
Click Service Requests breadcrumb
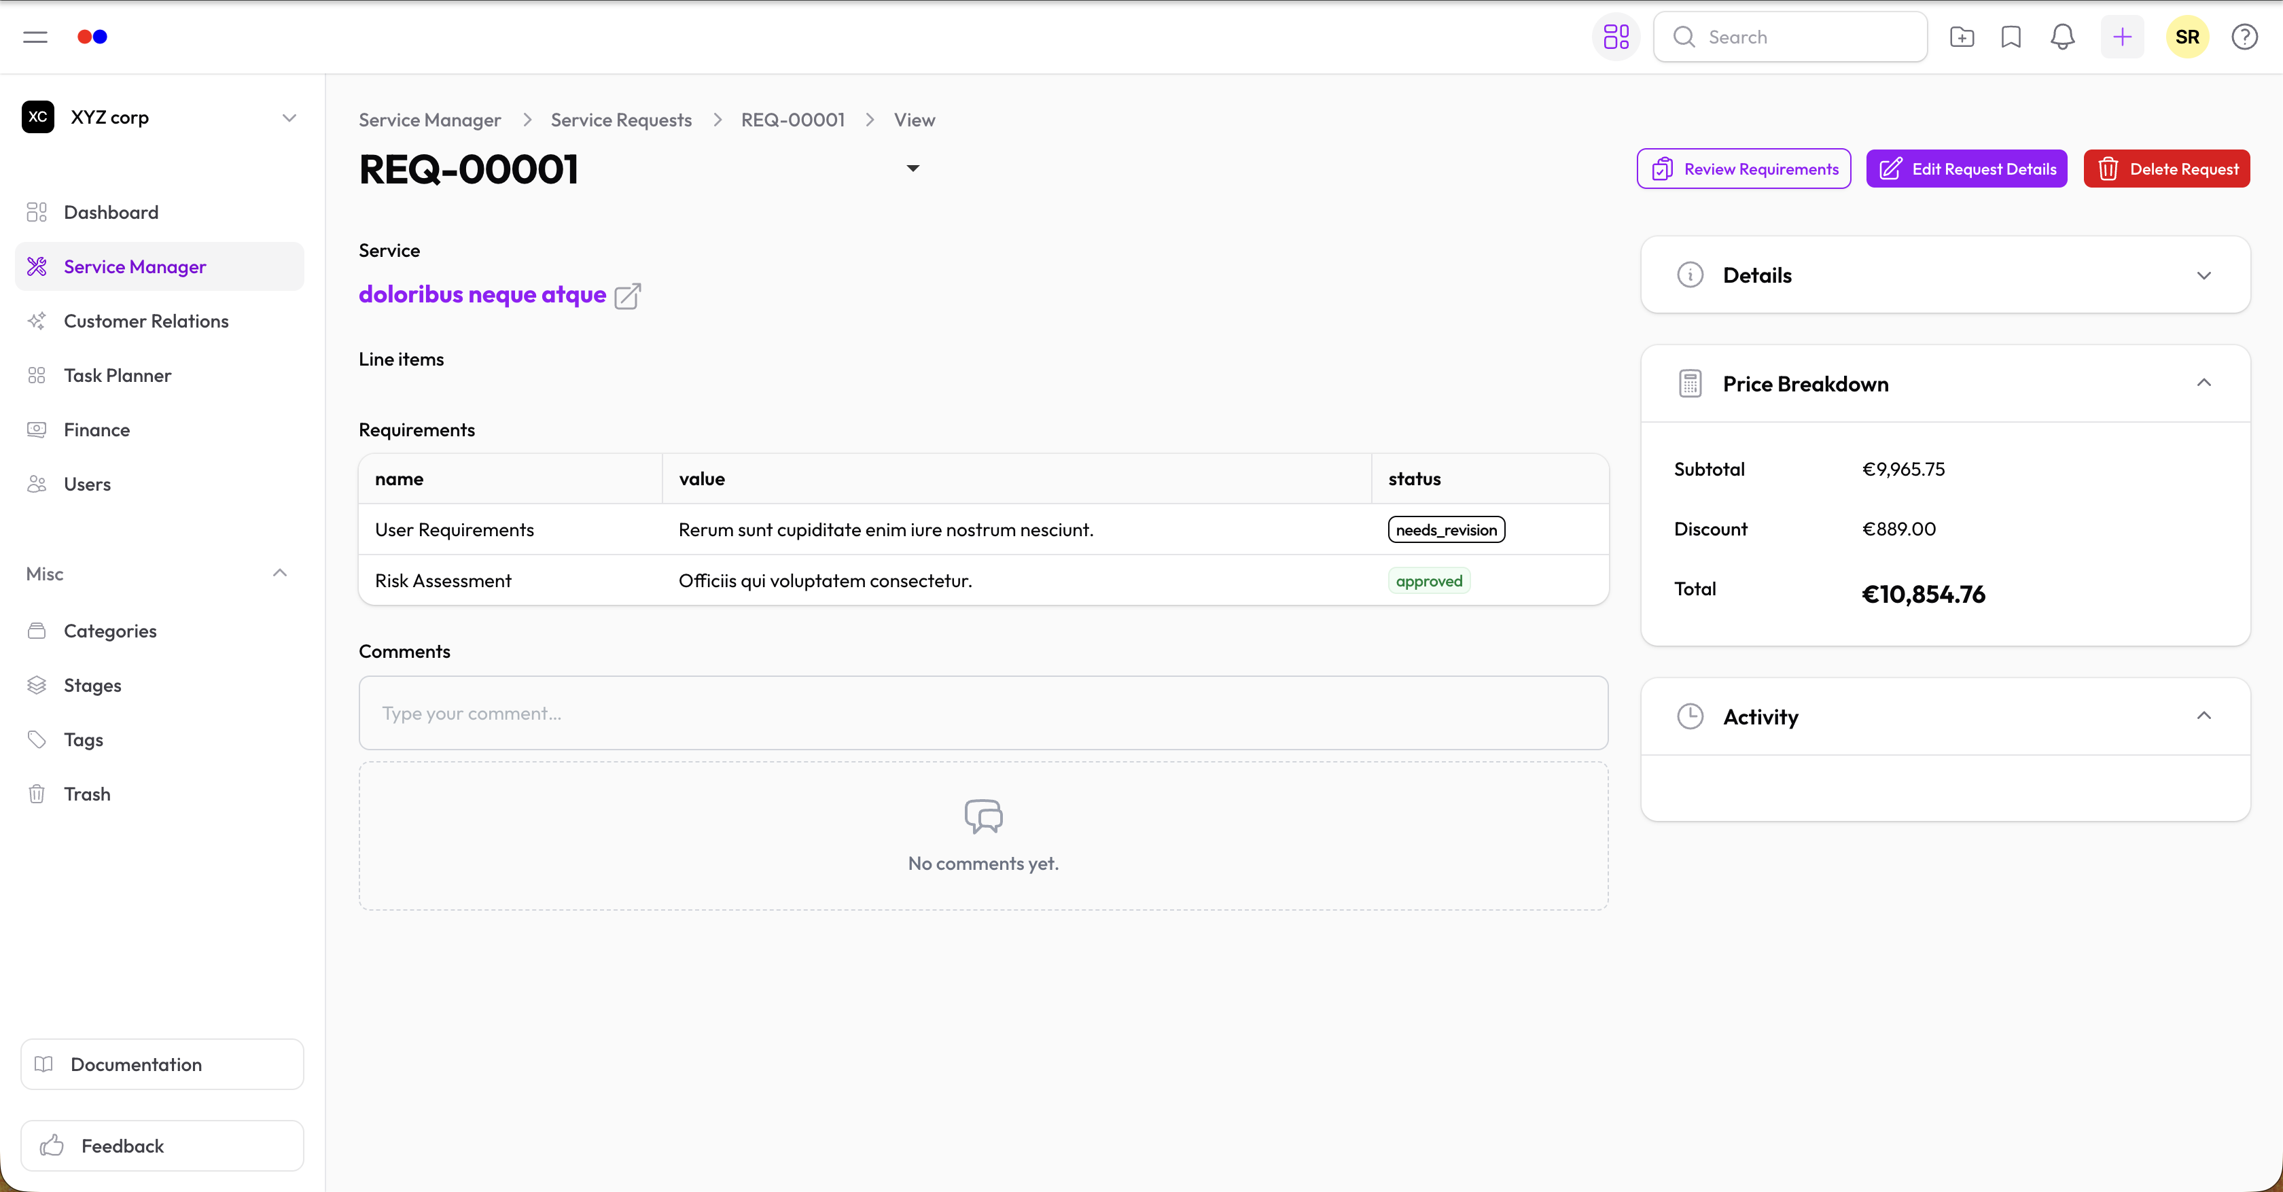(x=621, y=120)
